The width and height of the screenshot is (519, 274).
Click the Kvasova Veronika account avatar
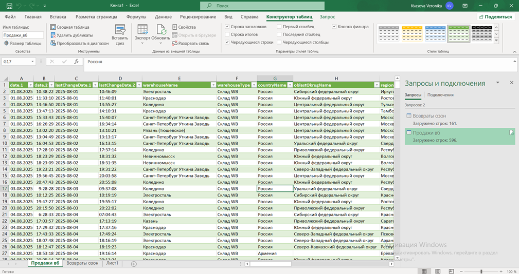tap(449, 6)
